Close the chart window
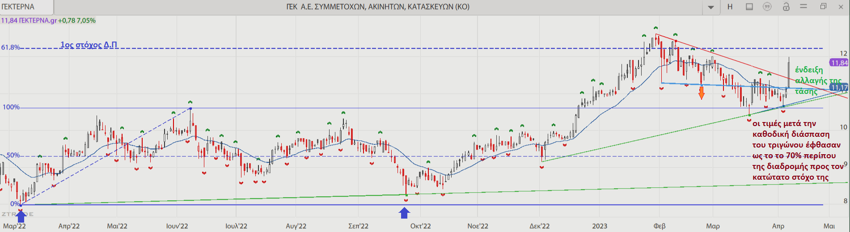 [841, 7]
